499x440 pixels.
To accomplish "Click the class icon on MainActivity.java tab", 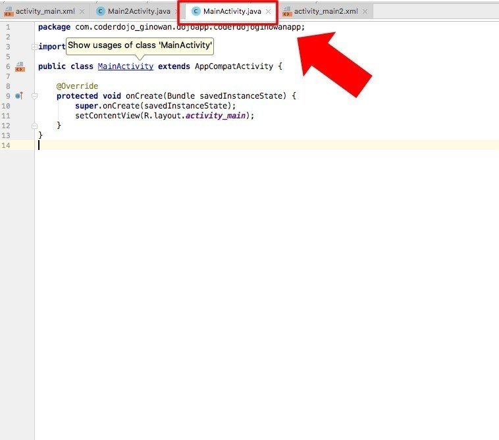I will click(196, 11).
